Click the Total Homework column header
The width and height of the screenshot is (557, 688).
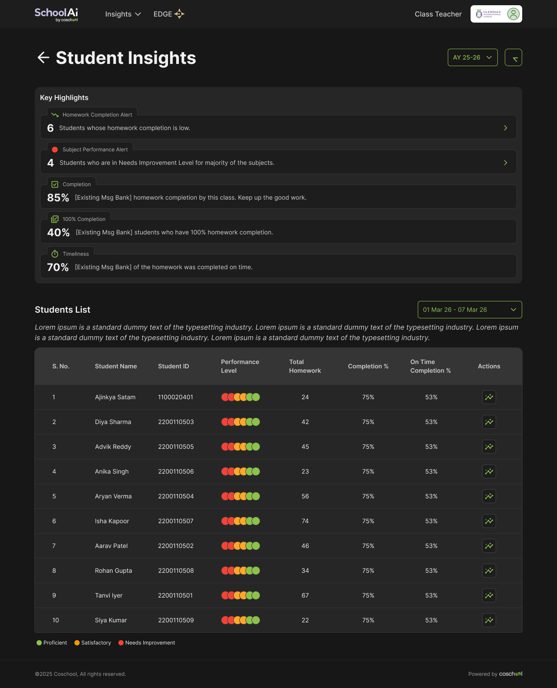coord(305,366)
